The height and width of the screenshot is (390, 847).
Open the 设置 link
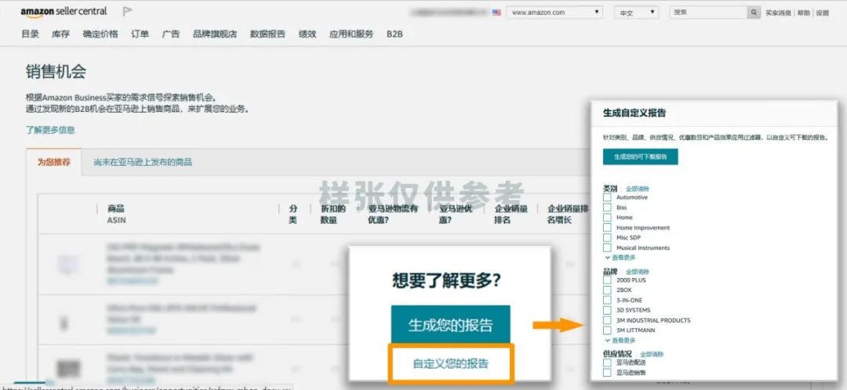point(823,13)
